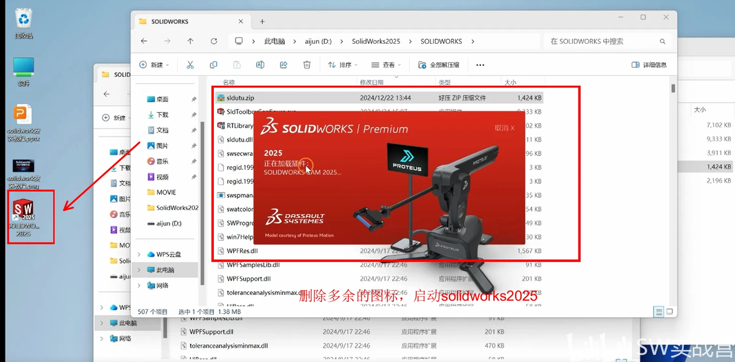Open the three-dots See more menu
This screenshot has height=362, width=735.
coord(480,65)
